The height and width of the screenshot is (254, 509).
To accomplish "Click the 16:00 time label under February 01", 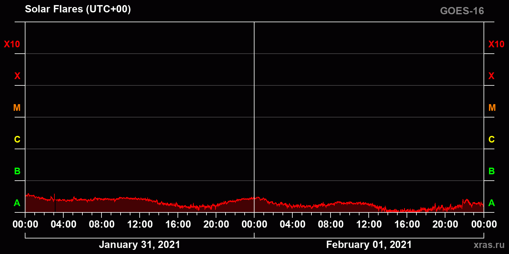I will coord(407,224).
